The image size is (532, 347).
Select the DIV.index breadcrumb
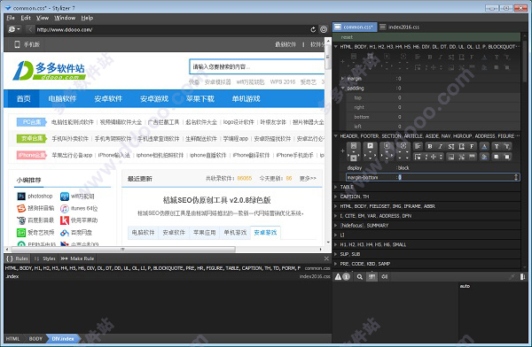click(63, 338)
